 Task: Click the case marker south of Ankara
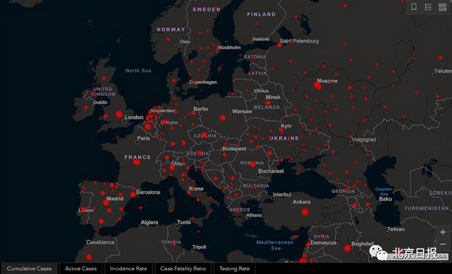pyautogui.click(x=305, y=212)
